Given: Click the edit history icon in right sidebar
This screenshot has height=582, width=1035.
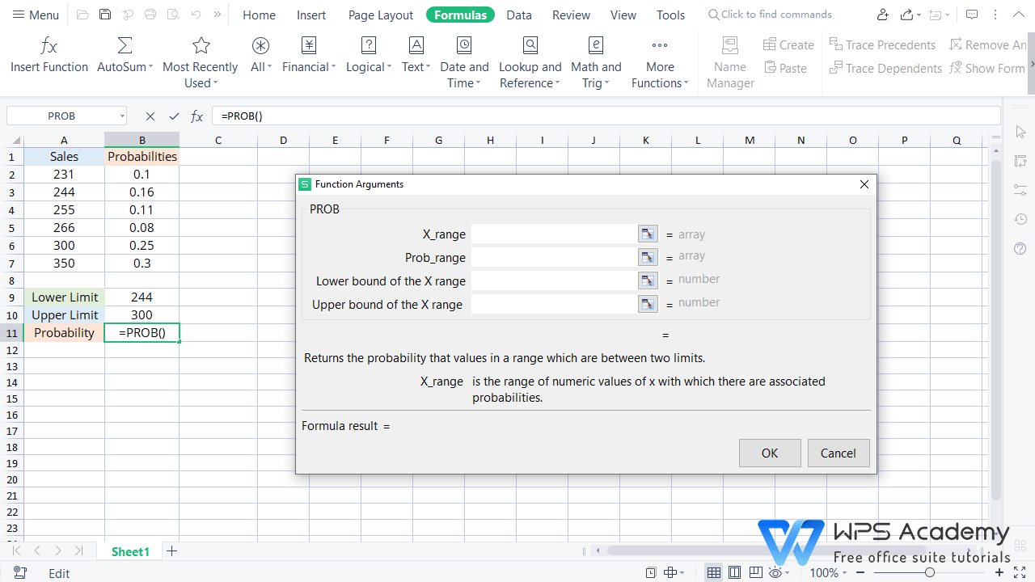Looking at the screenshot, I should [1020, 219].
